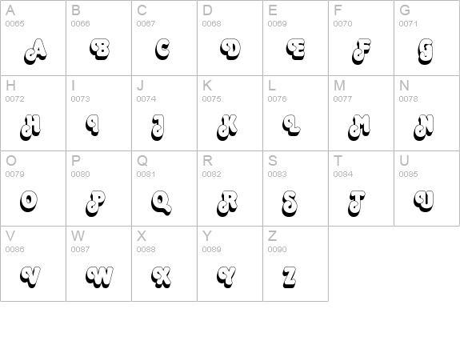Select the letter K glyph preview

227,127
